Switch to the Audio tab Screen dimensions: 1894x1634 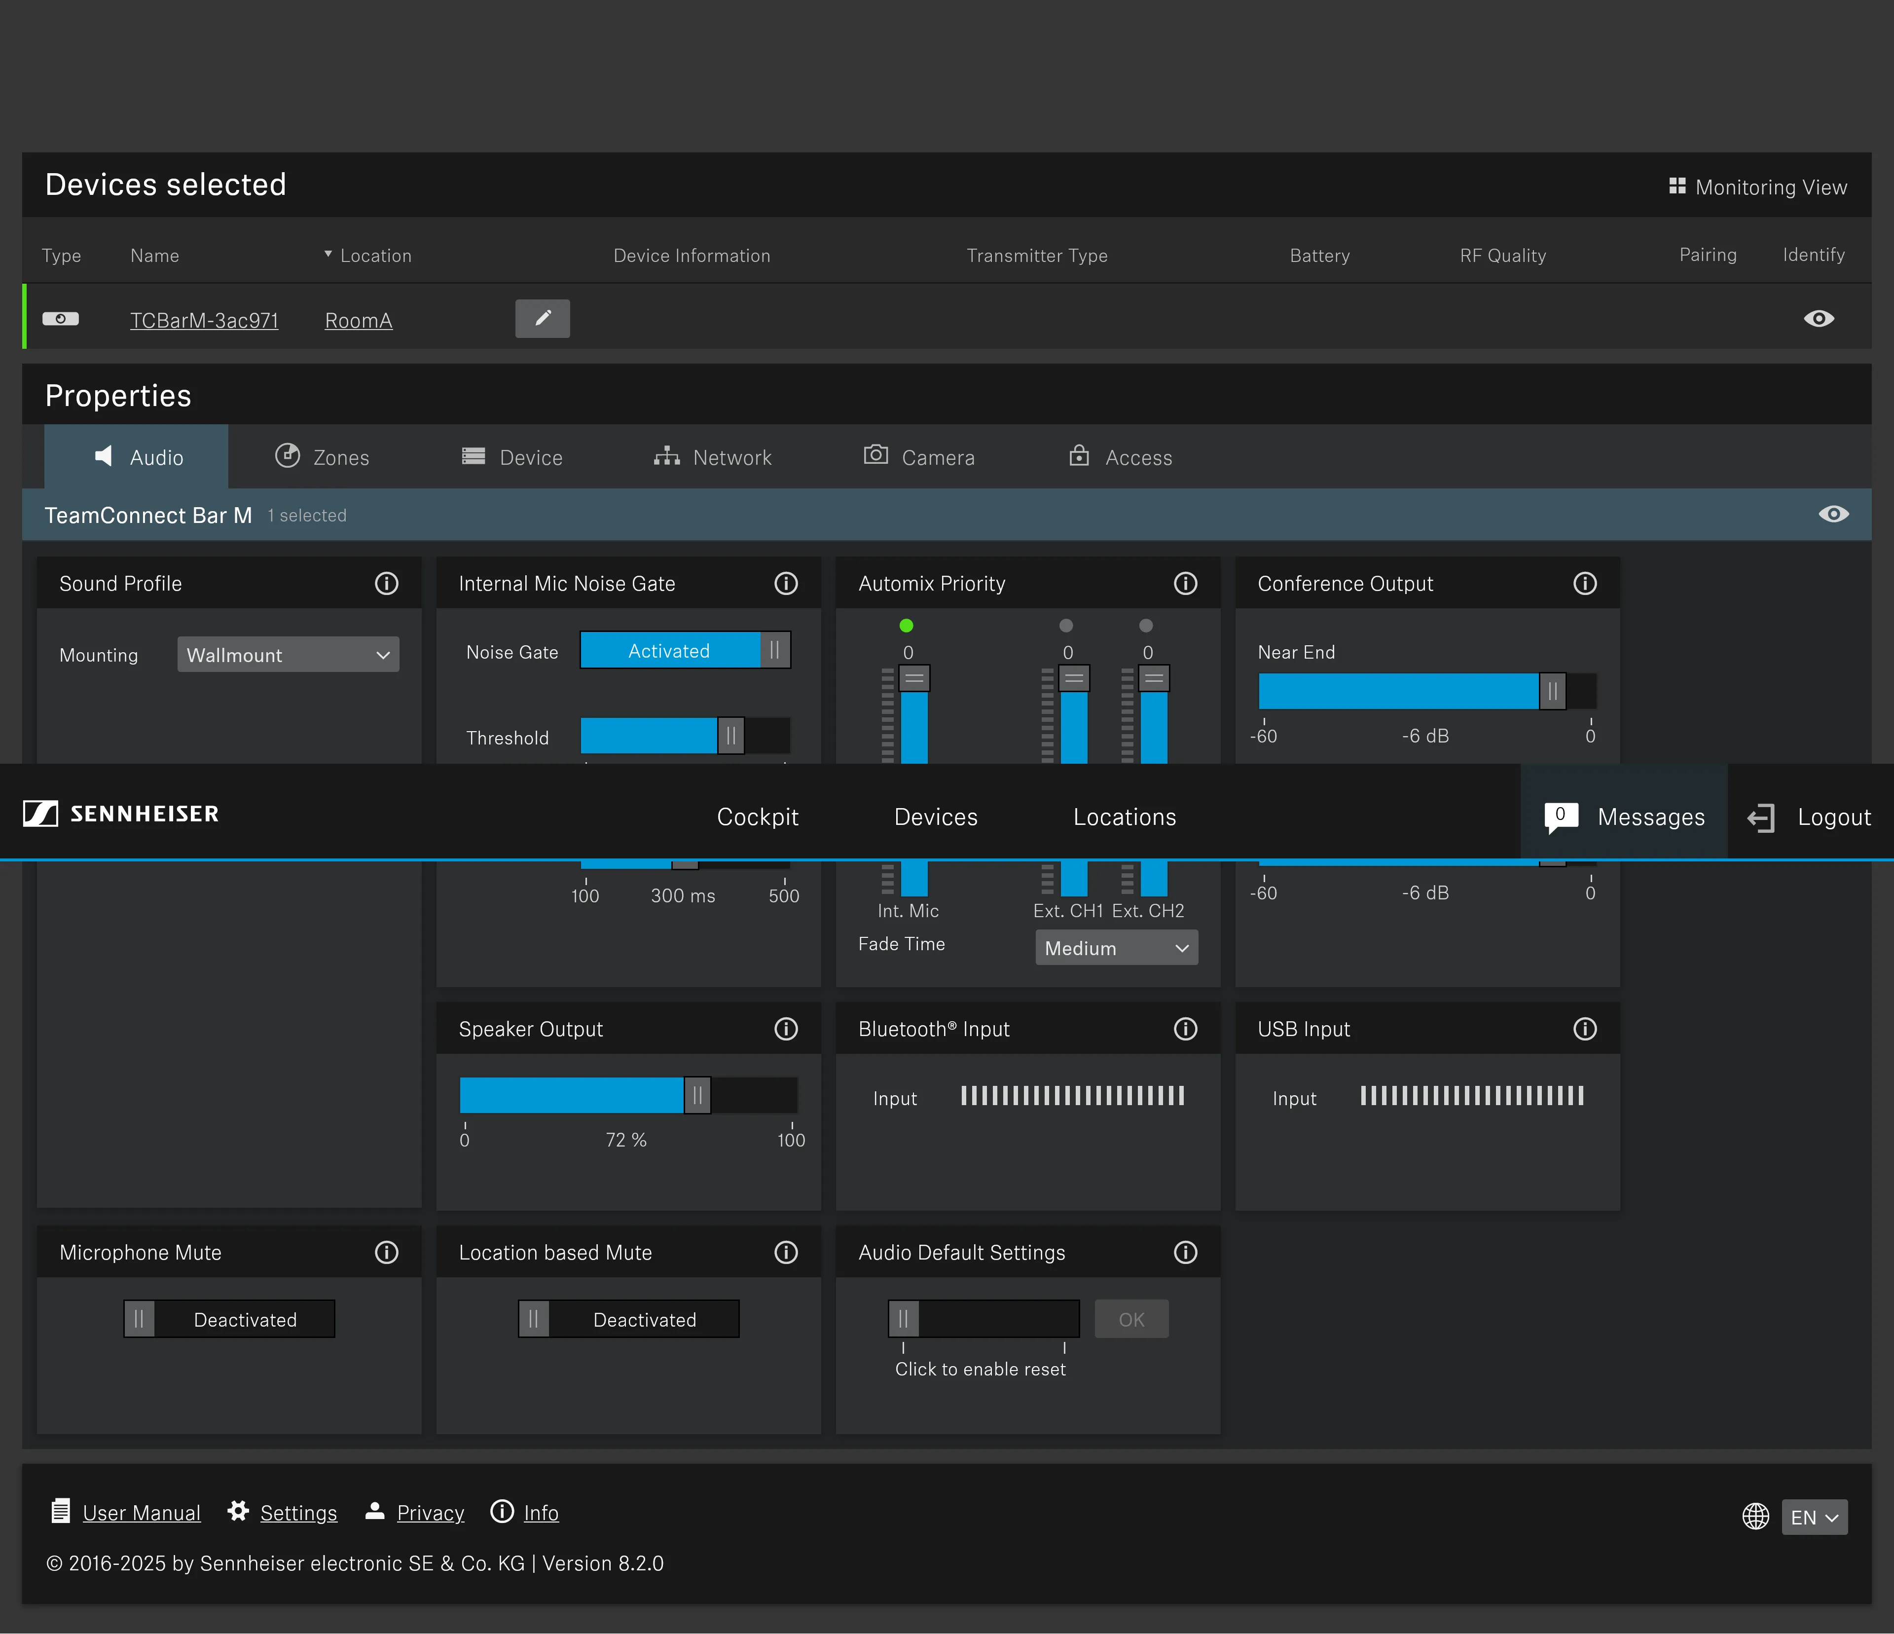136,456
